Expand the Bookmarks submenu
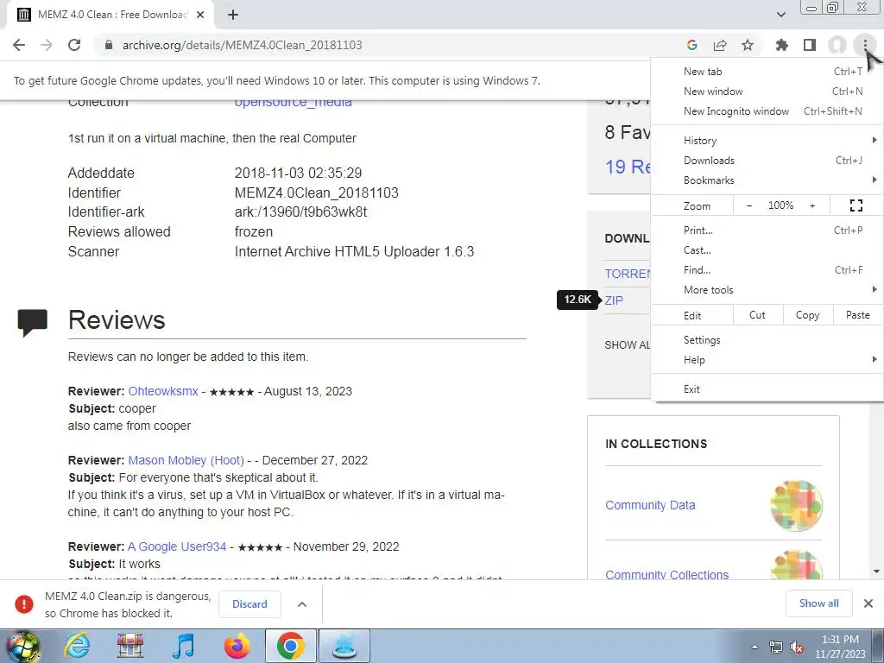The height and width of the screenshot is (663, 884). pos(767,180)
